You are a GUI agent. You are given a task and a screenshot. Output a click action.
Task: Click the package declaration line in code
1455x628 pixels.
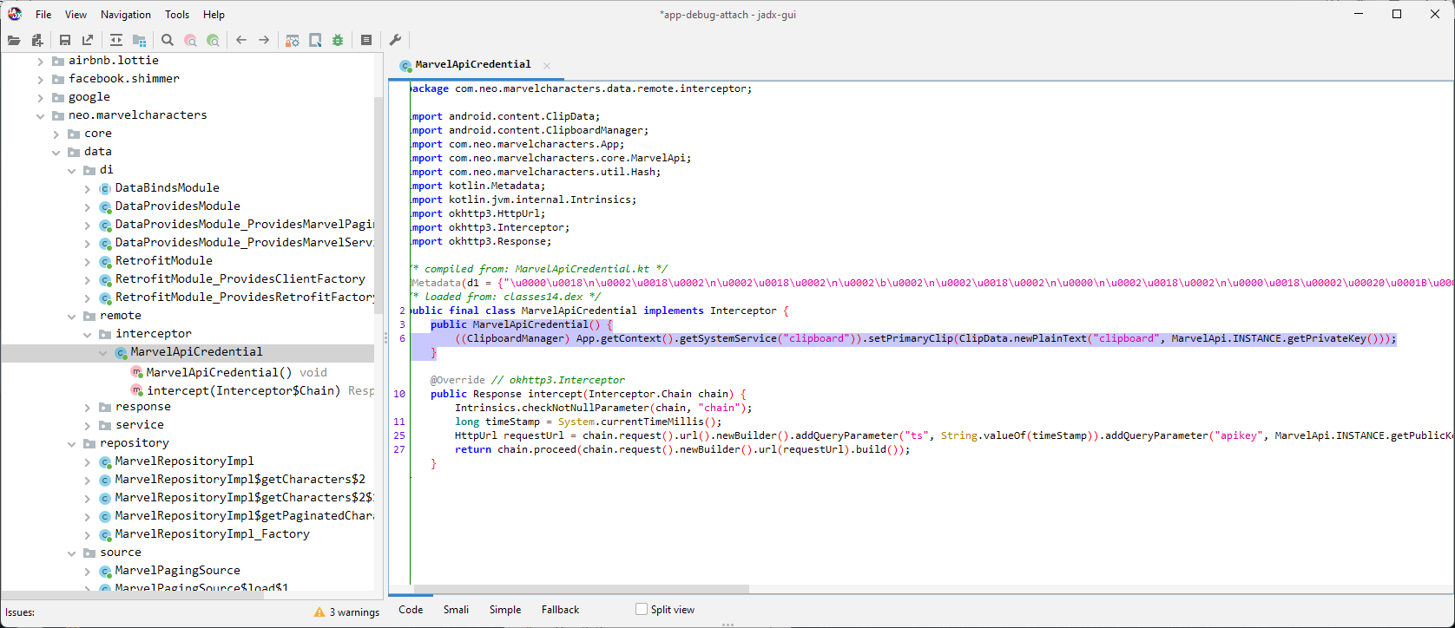(582, 88)
